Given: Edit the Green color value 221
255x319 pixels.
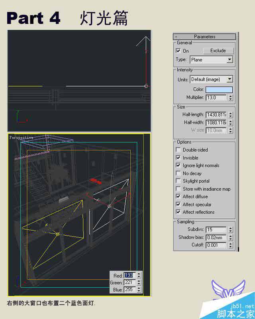Looking at the screenshot, I should click(x=130, y=282).
